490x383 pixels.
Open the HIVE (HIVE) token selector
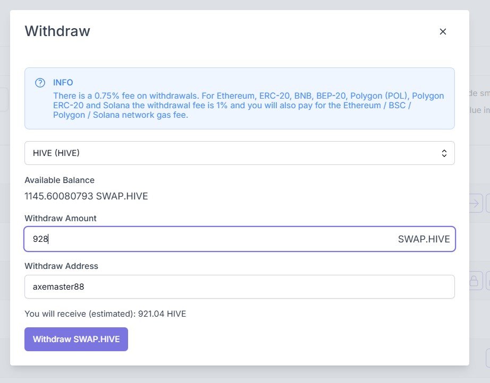click(x=239, y=153)
